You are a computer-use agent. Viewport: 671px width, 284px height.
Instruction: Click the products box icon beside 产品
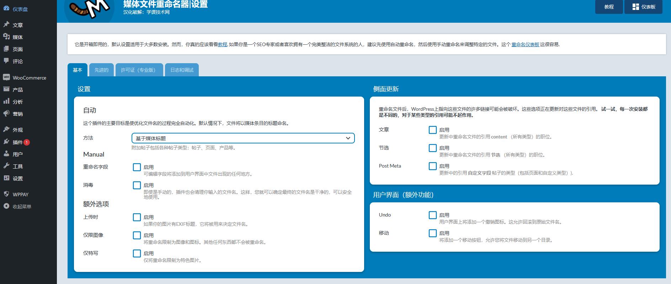click(6, 89)
